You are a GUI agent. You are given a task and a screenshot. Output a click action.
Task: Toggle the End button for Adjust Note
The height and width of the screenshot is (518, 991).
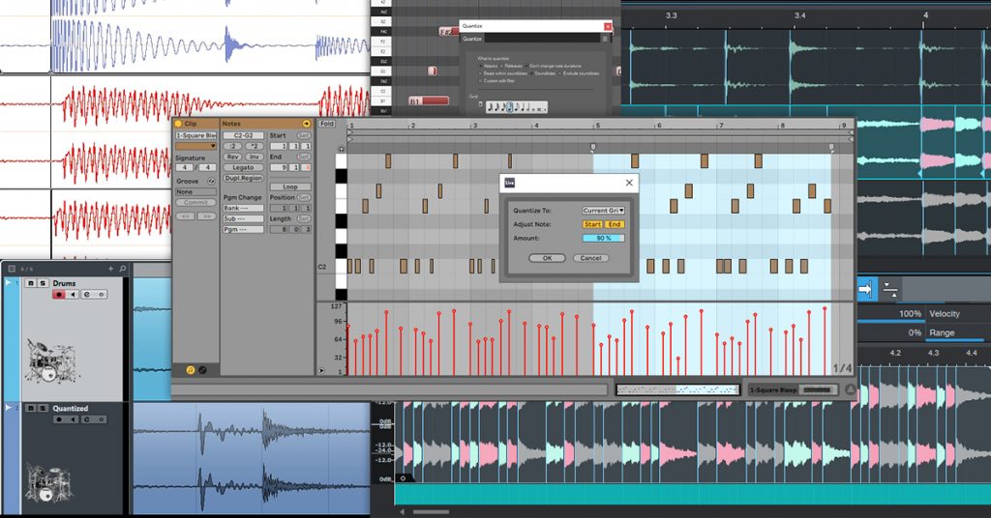coord(615,224)
